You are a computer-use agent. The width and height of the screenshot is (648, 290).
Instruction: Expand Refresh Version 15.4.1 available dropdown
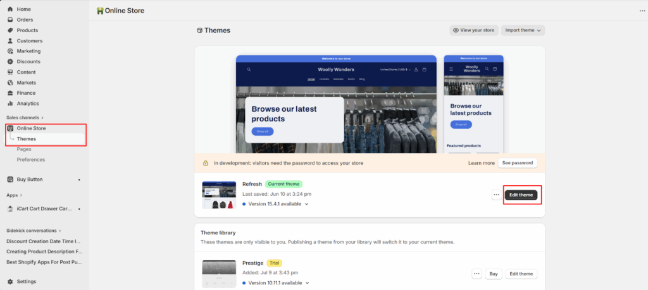(307, 204)
